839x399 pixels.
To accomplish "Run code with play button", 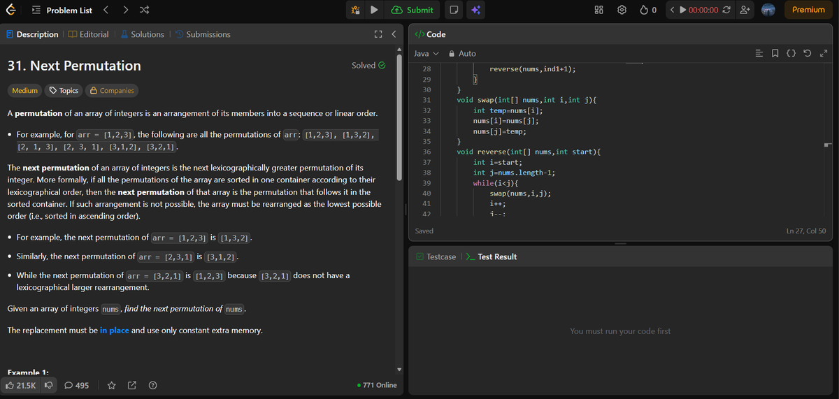I will (x=374, y=10).
